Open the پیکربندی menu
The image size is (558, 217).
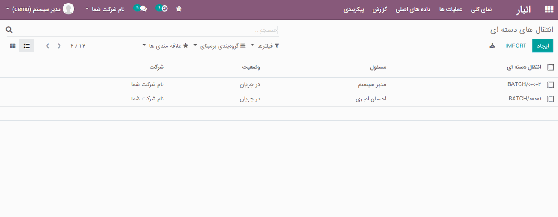pyautogui.click(x=354, y=9)
